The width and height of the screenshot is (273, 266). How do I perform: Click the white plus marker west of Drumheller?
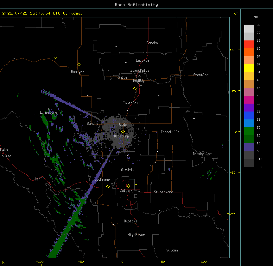pos(194,118)
